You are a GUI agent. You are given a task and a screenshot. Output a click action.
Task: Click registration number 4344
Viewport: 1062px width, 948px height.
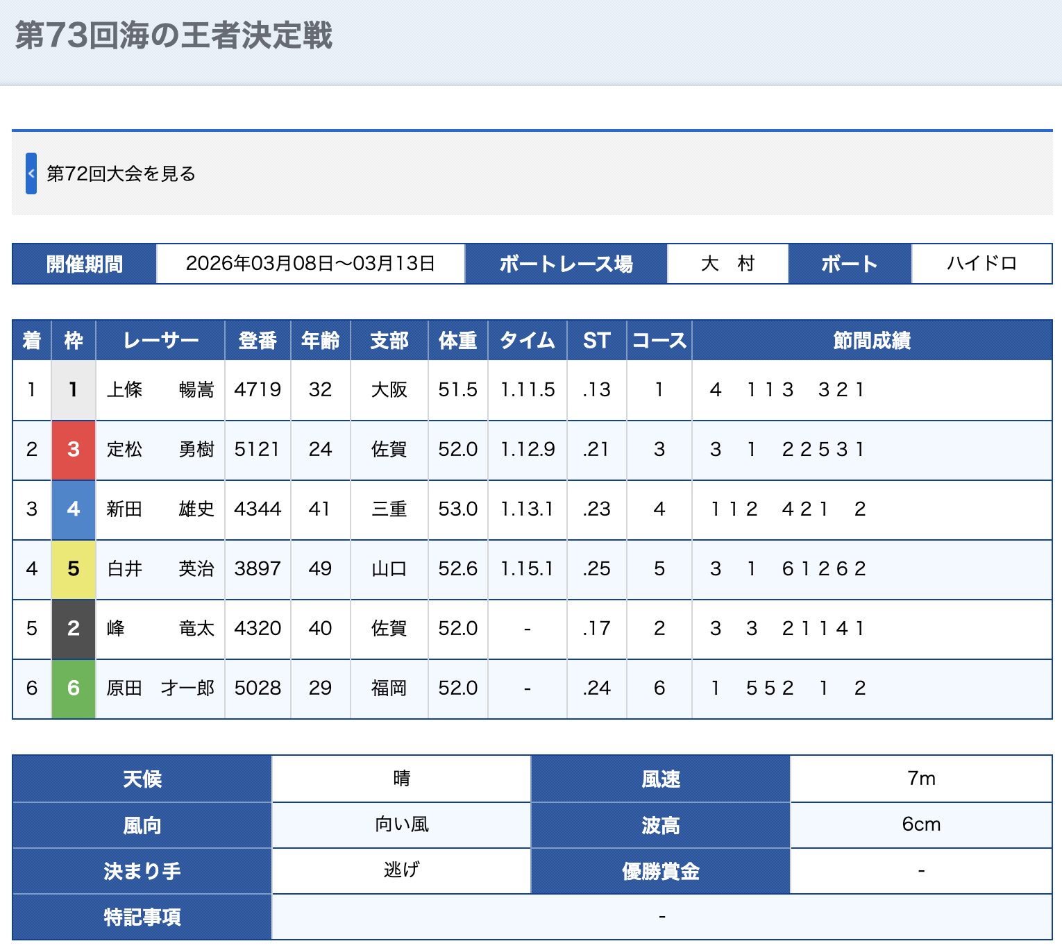tap(258, 509)
